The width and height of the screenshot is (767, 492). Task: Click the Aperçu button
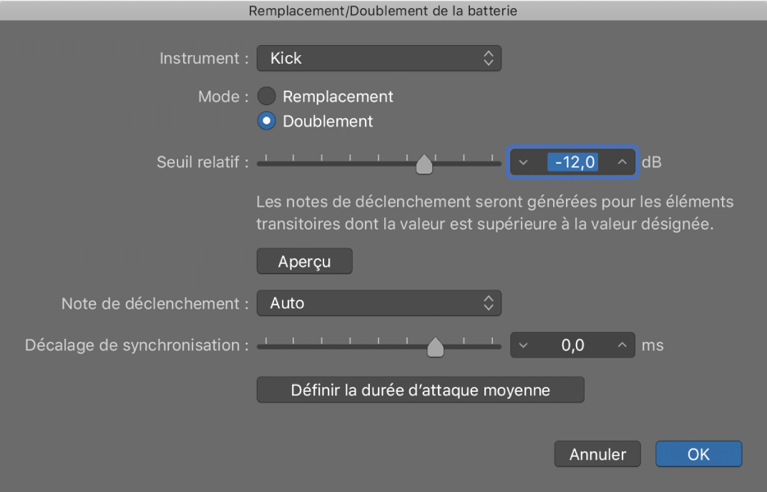tap(304, 261)
